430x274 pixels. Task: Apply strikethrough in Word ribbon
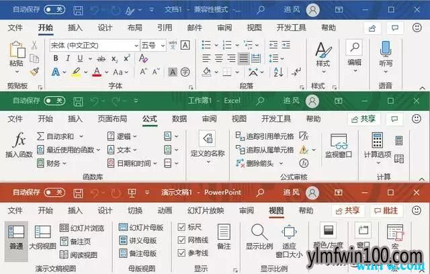(x=101, y=58)
